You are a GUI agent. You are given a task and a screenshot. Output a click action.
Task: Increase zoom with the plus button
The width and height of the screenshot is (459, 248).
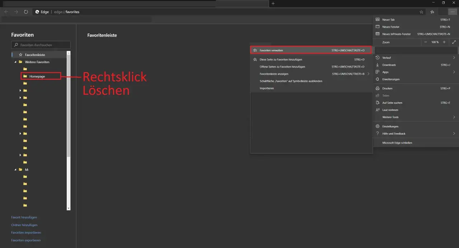coord(444,42)
